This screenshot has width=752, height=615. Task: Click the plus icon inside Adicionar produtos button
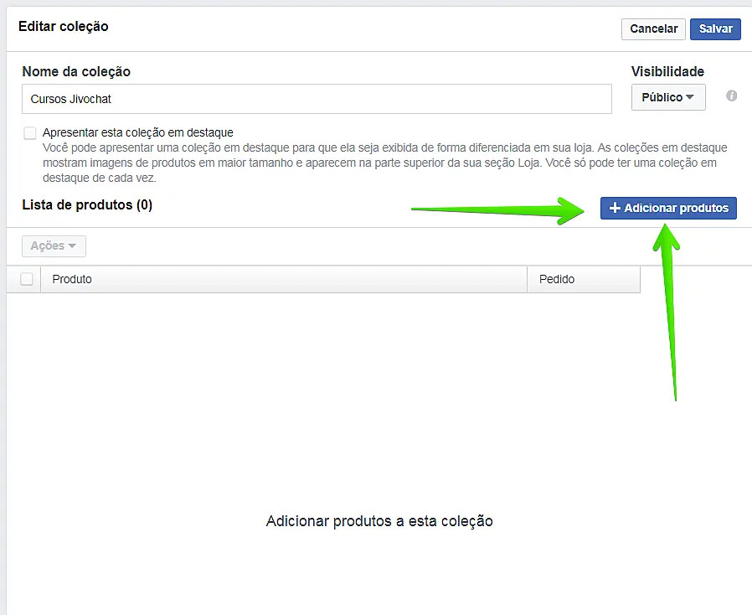[614, 208]
